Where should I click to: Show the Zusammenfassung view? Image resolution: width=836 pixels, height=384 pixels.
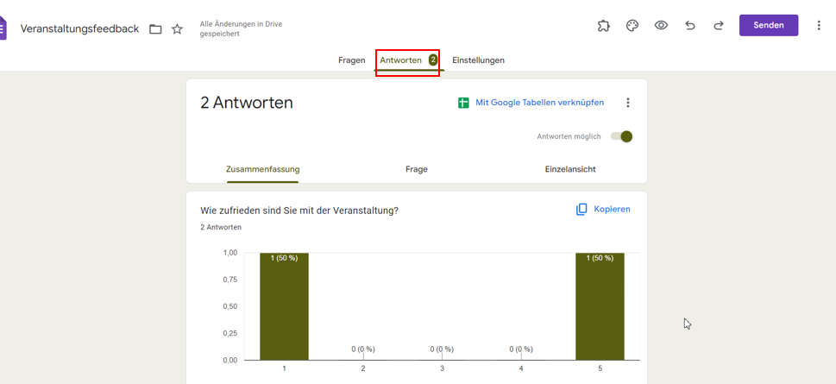pyautogui.click(x=263, y=169)
